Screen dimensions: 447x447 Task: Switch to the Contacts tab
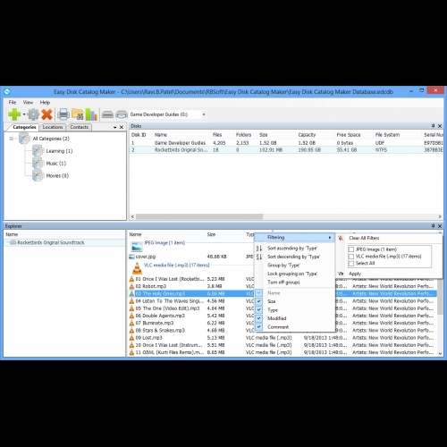(x=79, y=127)
